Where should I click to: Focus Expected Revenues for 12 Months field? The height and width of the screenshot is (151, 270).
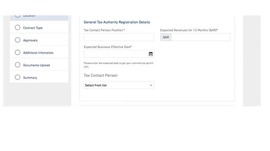coord(201,37)
